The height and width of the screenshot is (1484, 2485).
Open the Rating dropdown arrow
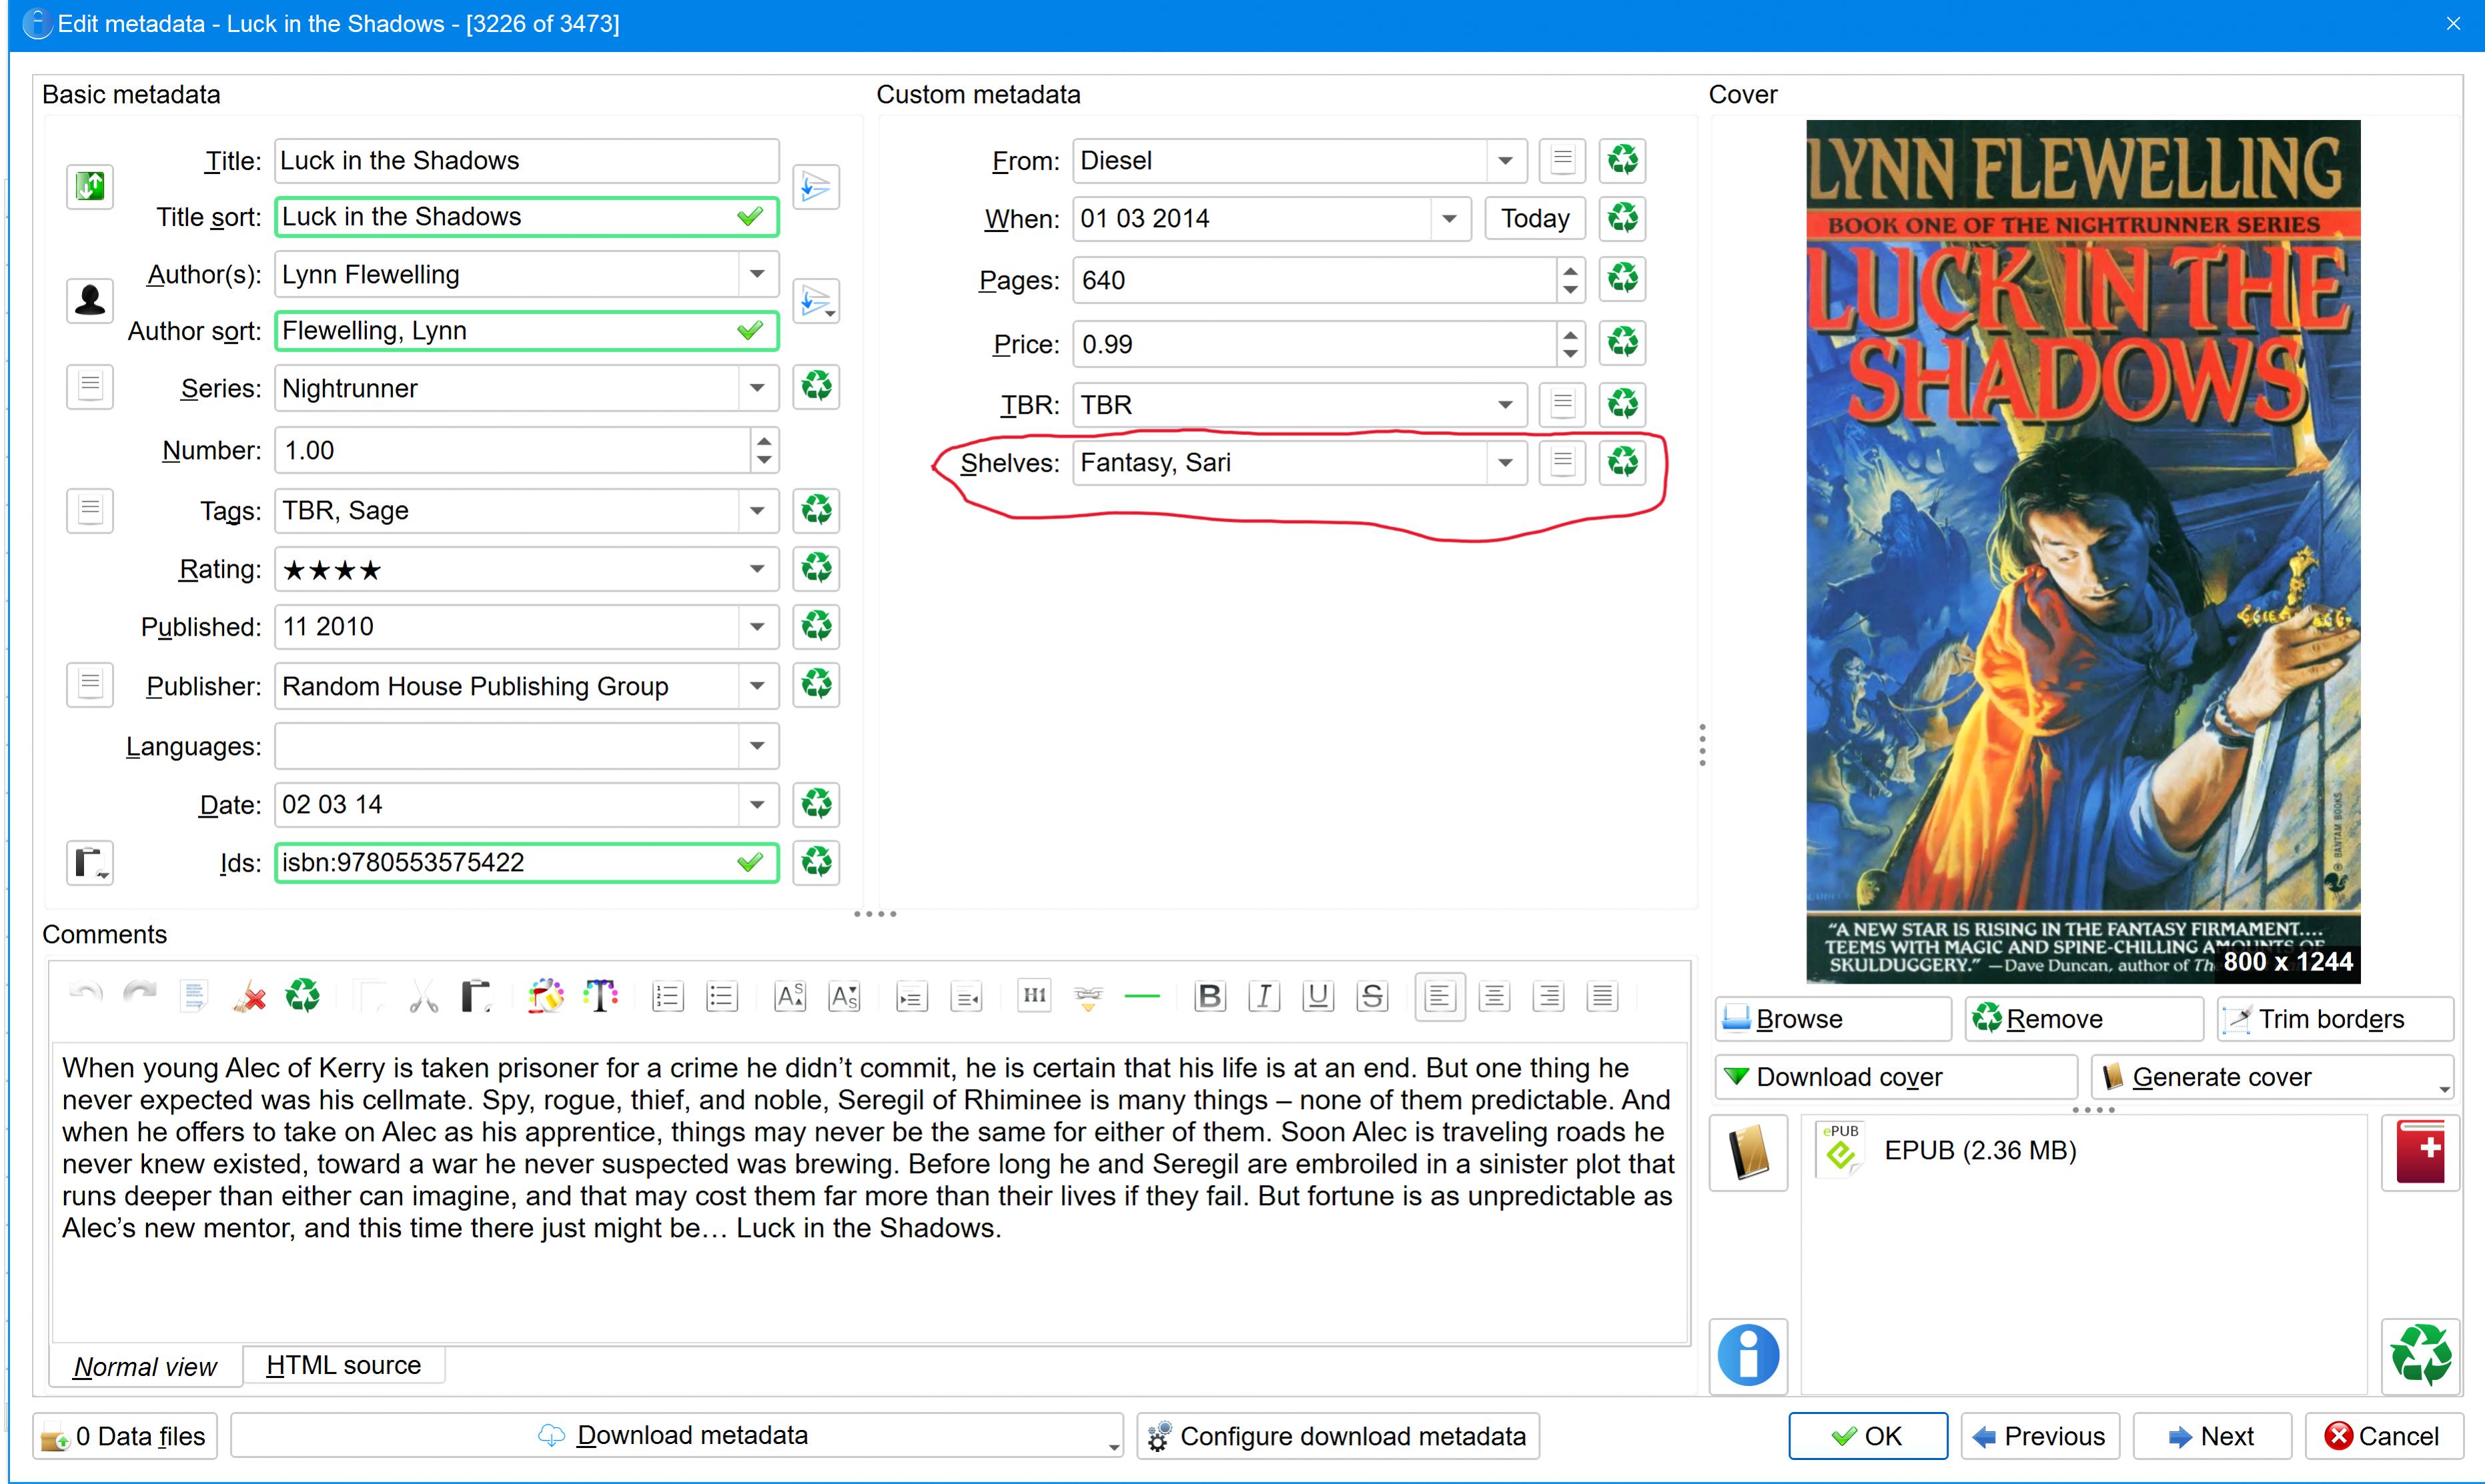[x=757, y=569]
